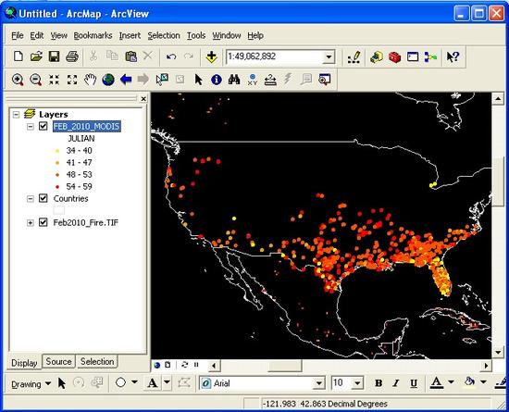Collapse the Layers data frame tree
Viewport: 509px width, 412px height.
click(x=16, y=114)
